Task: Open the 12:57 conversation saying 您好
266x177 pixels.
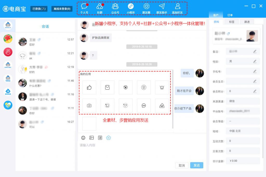Action: coord(46,42)
